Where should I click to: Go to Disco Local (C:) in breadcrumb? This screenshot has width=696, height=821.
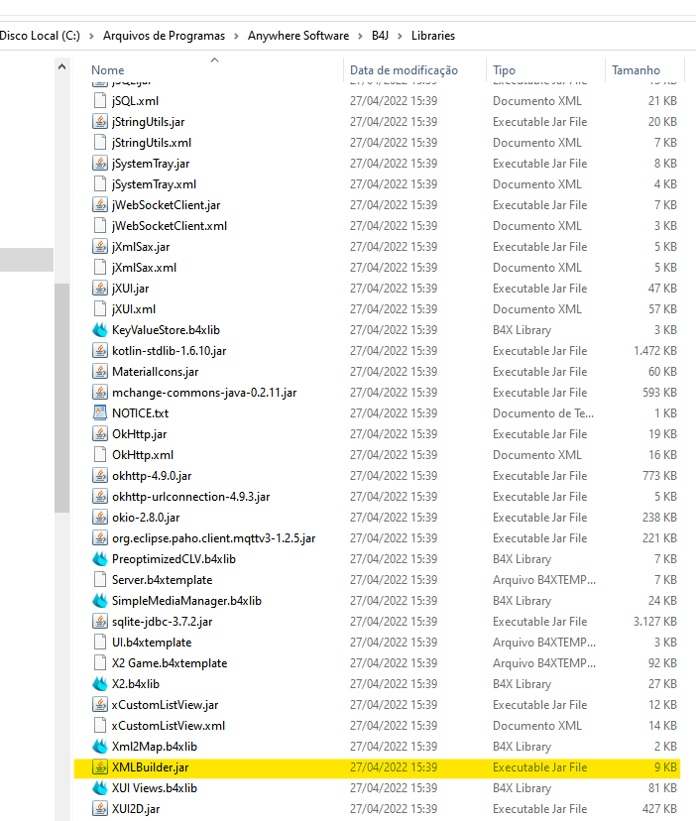40,36
